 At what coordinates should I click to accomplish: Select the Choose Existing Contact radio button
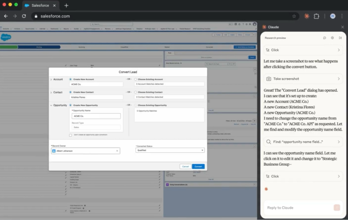coord(135,92)
